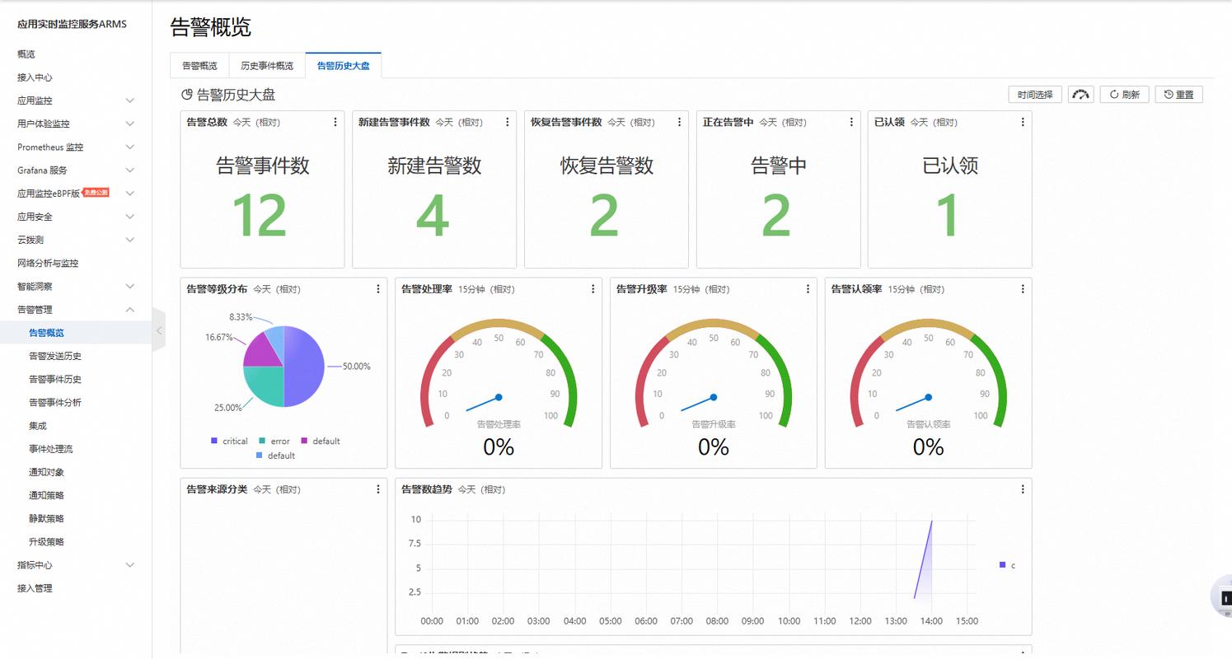
Task: Collapse the 告警管理 sidebar menu
Action: coord(129,310)
